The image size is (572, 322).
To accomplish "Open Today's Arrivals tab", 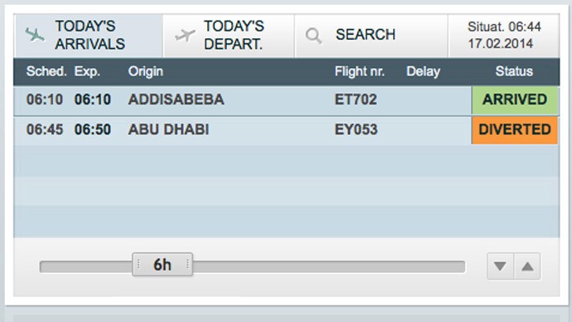I will click(x=89, y=36).
